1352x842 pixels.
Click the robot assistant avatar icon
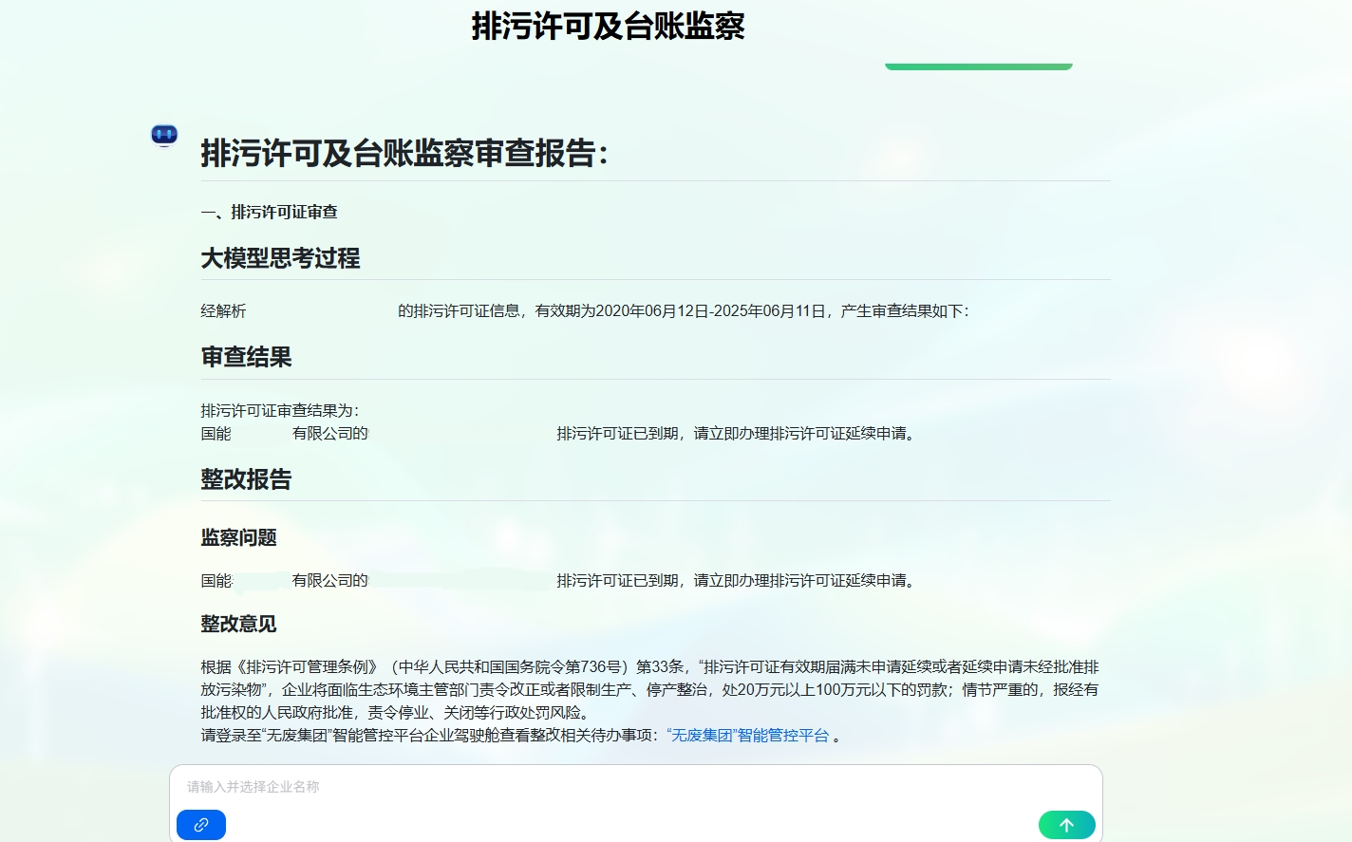(164, 135)
